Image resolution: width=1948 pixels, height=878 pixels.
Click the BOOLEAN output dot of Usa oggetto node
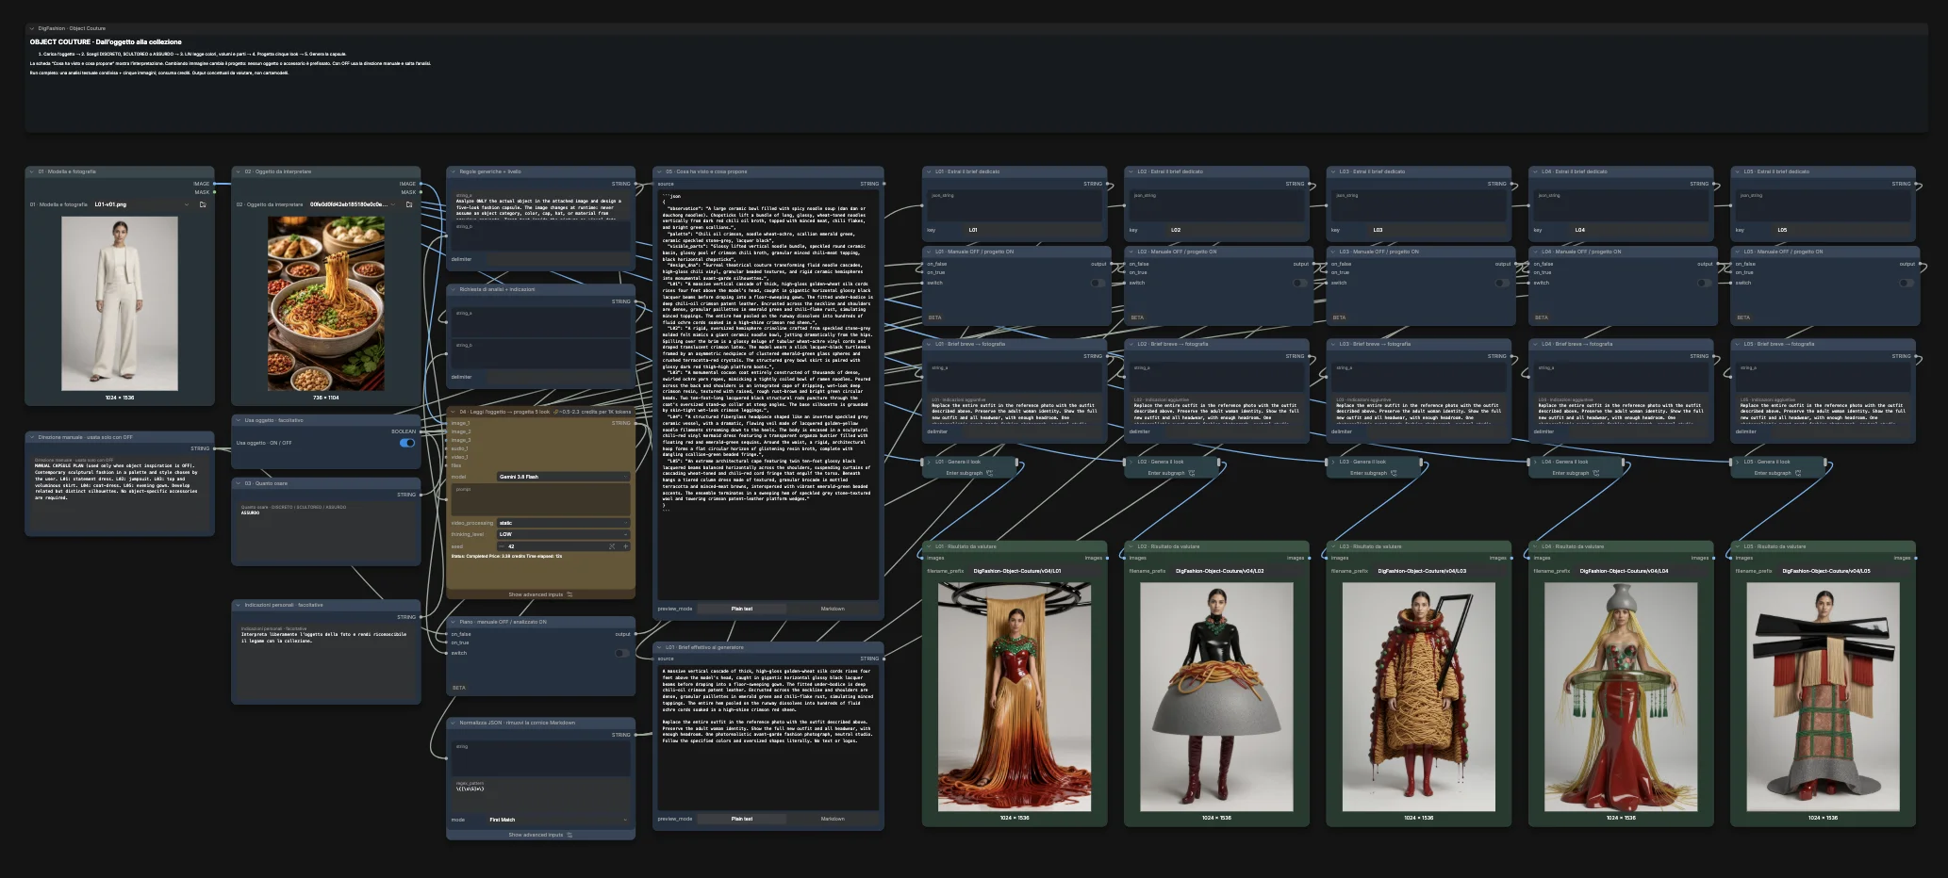point(421,431)
